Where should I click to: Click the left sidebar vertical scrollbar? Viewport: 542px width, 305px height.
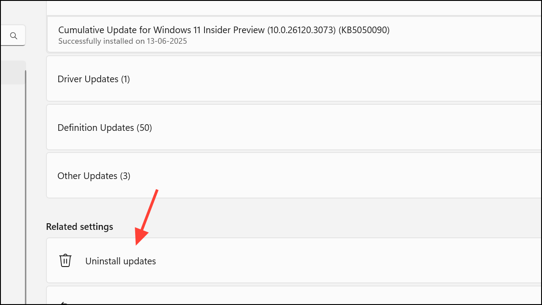tap(25, 186)
